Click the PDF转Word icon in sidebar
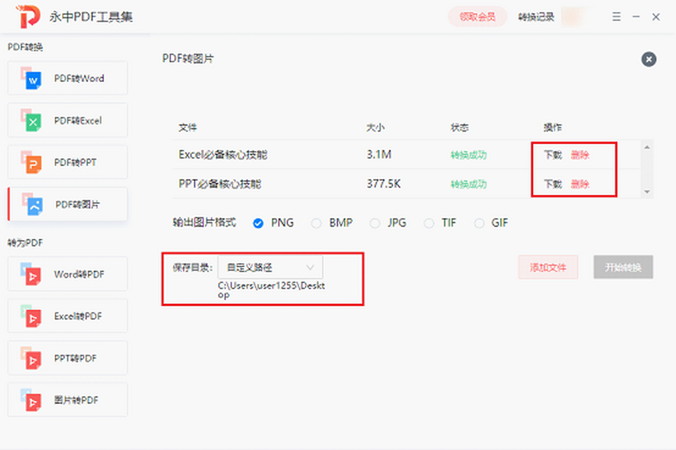The width and height of the screenshot is (676, 450). 32,79
